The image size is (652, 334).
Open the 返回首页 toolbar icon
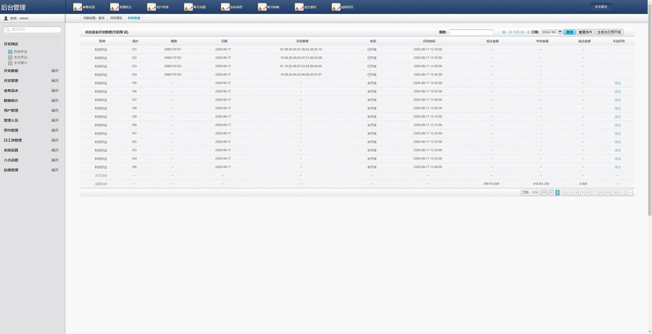336,7
